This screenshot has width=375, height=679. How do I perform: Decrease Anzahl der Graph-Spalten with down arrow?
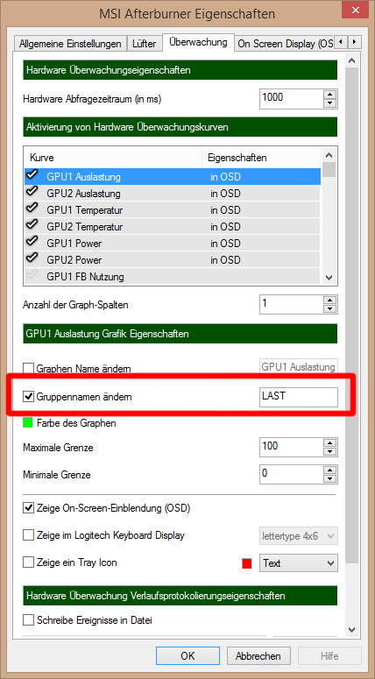point(330,308)
